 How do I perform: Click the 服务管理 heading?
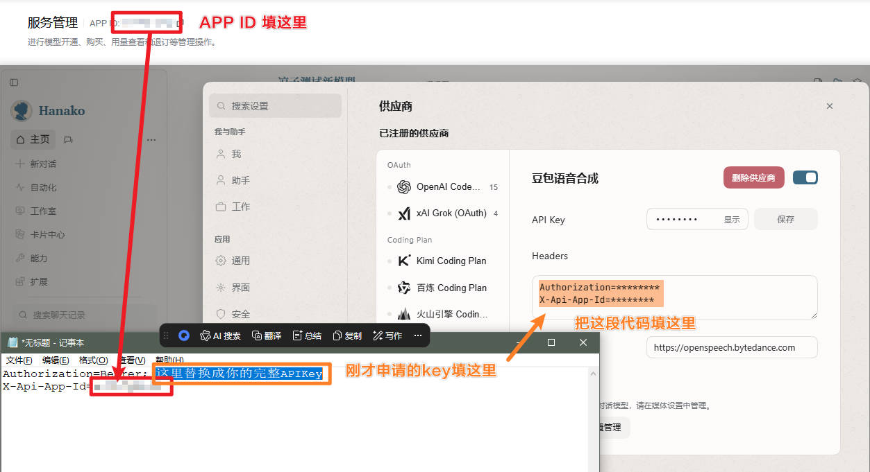pos(53,23)
